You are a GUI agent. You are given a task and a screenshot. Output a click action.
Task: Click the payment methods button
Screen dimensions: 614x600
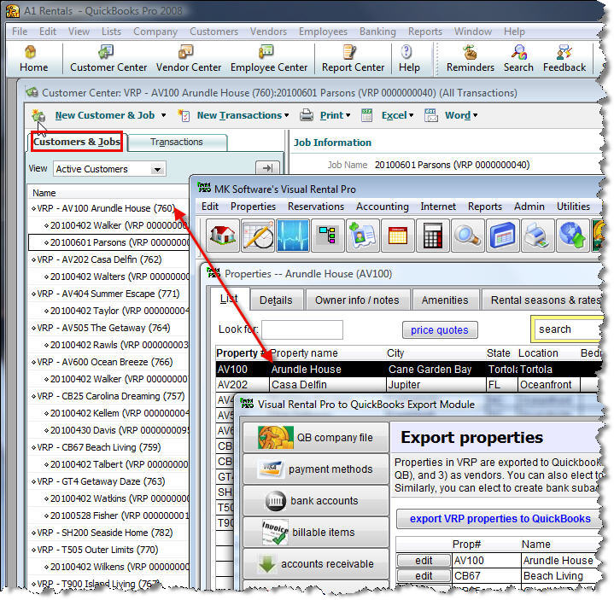(x=316, y=469)
